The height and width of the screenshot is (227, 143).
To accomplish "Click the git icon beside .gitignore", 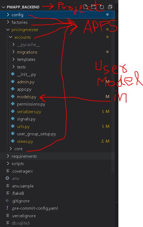I will pyautogui.click(x=7, y=200).
